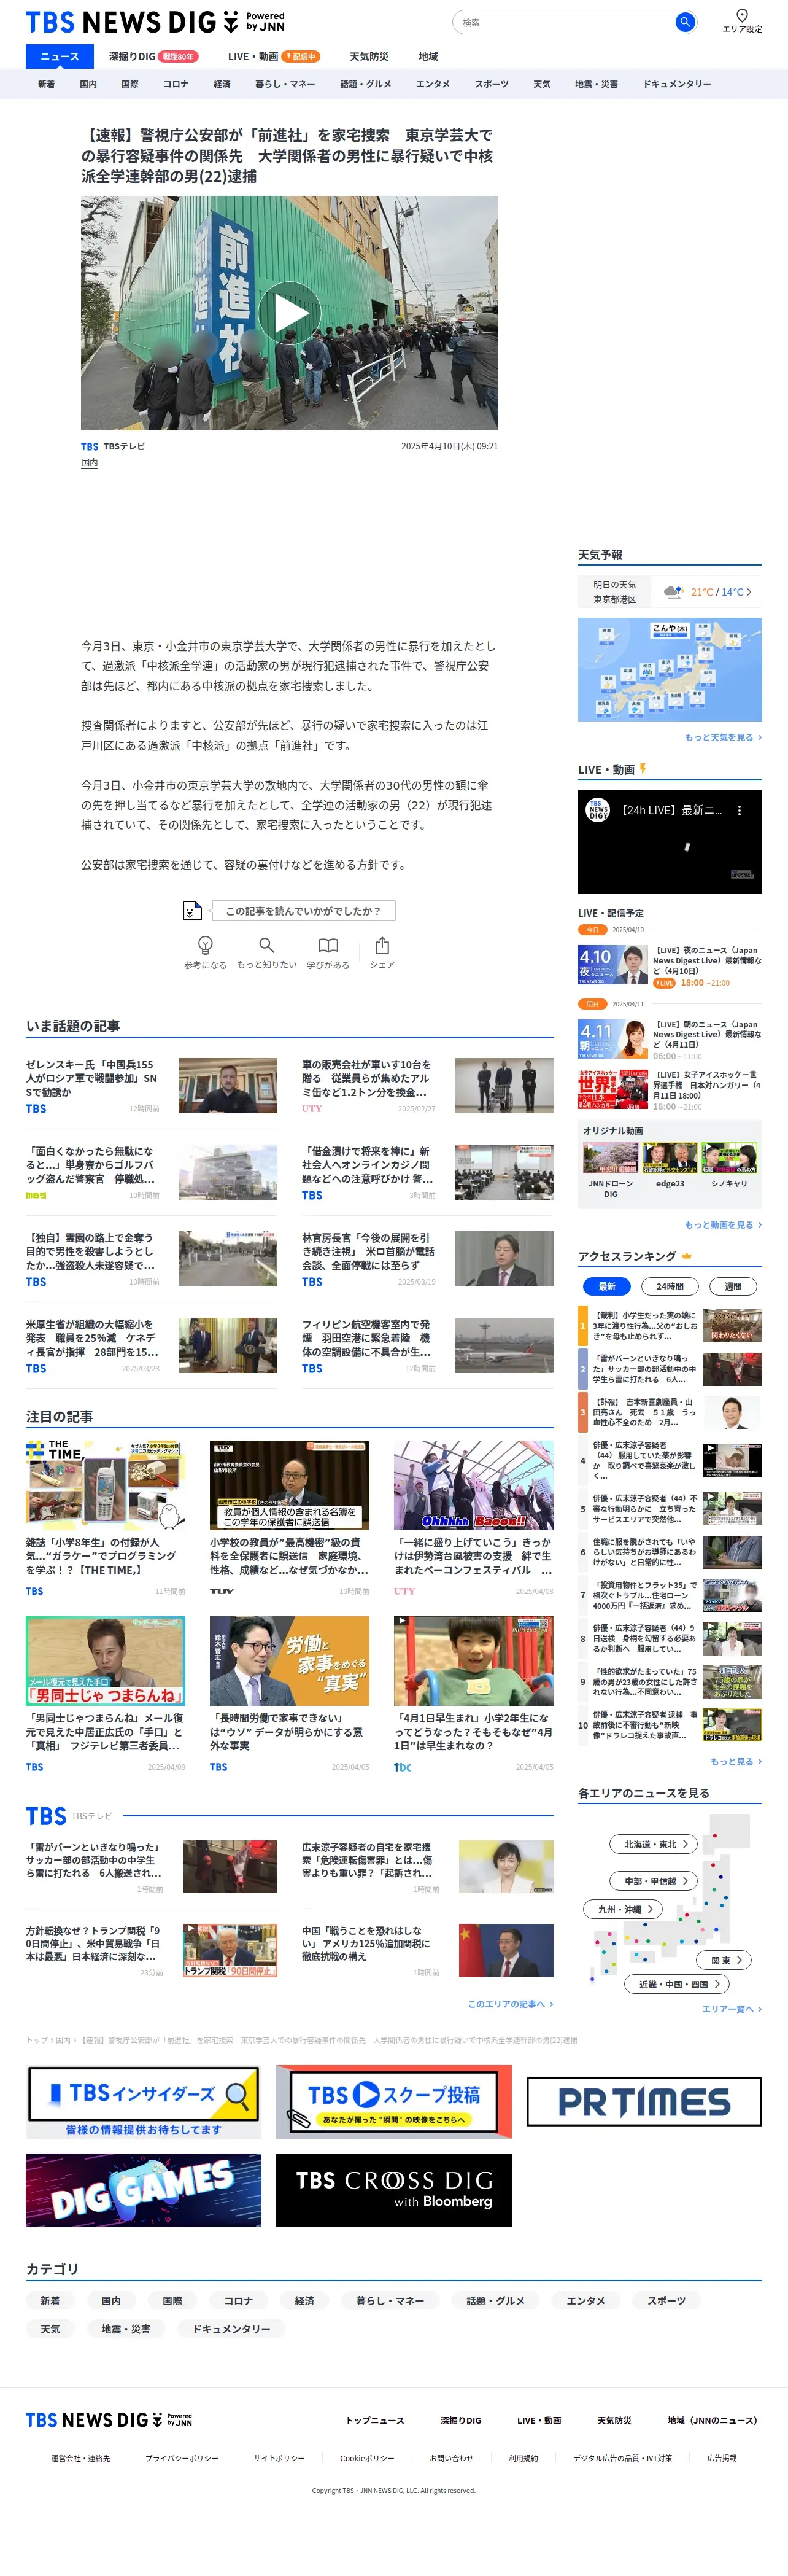Open the TBS CROSS DIG Bloomberg banner

pos(394,2190)
